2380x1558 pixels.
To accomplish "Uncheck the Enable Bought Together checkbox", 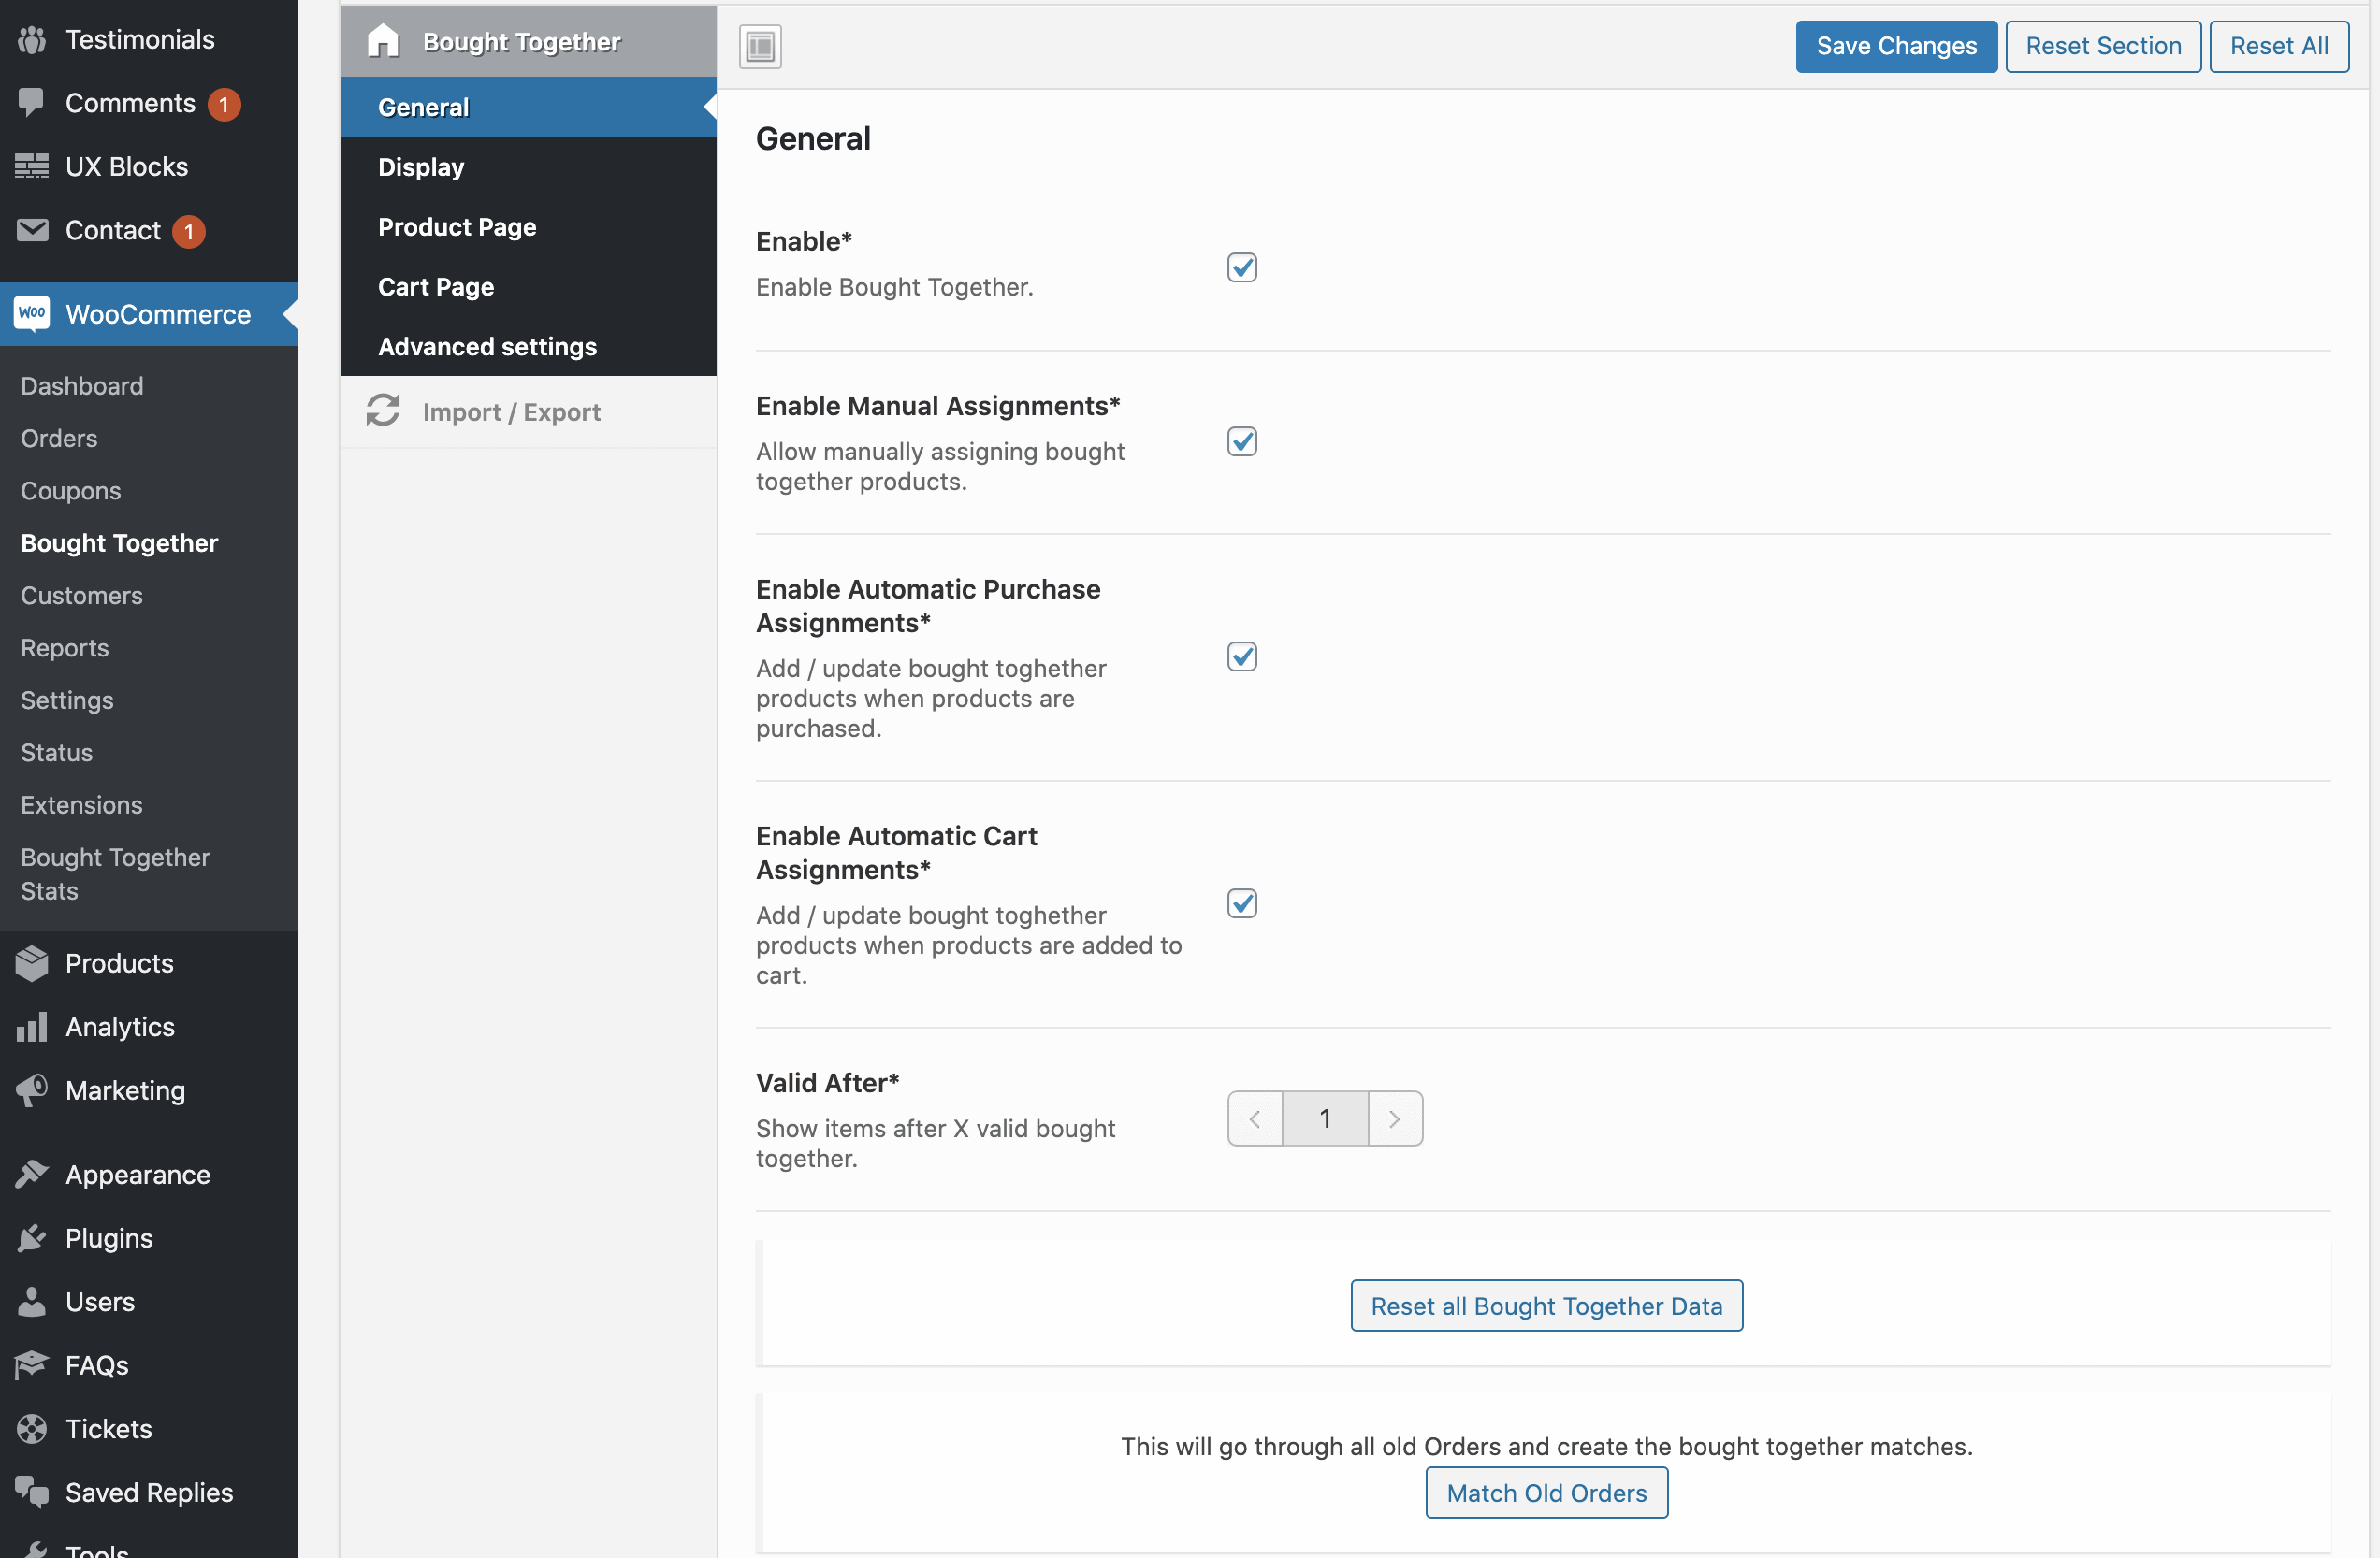I will pos(1242,267).
